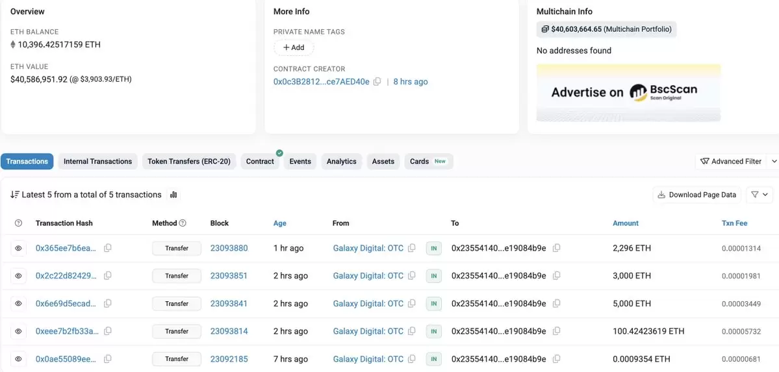Copy transaction hash 0x365ee7b6ea
The height and width of the screenshot is (372, 779).
[x=107, y=248]
